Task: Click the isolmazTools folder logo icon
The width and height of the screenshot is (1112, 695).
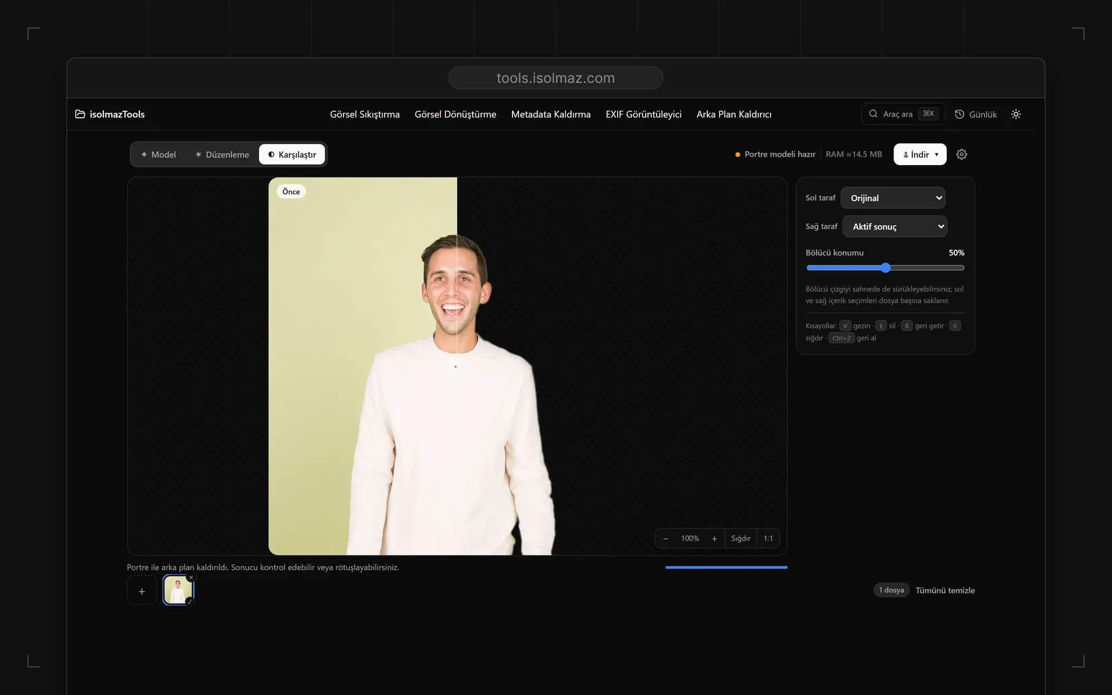Action: (80, 114)
